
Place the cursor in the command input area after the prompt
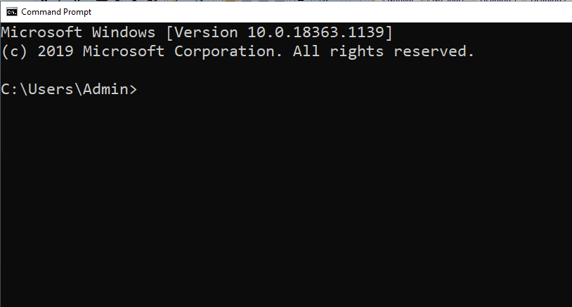[x=354, y=90]
